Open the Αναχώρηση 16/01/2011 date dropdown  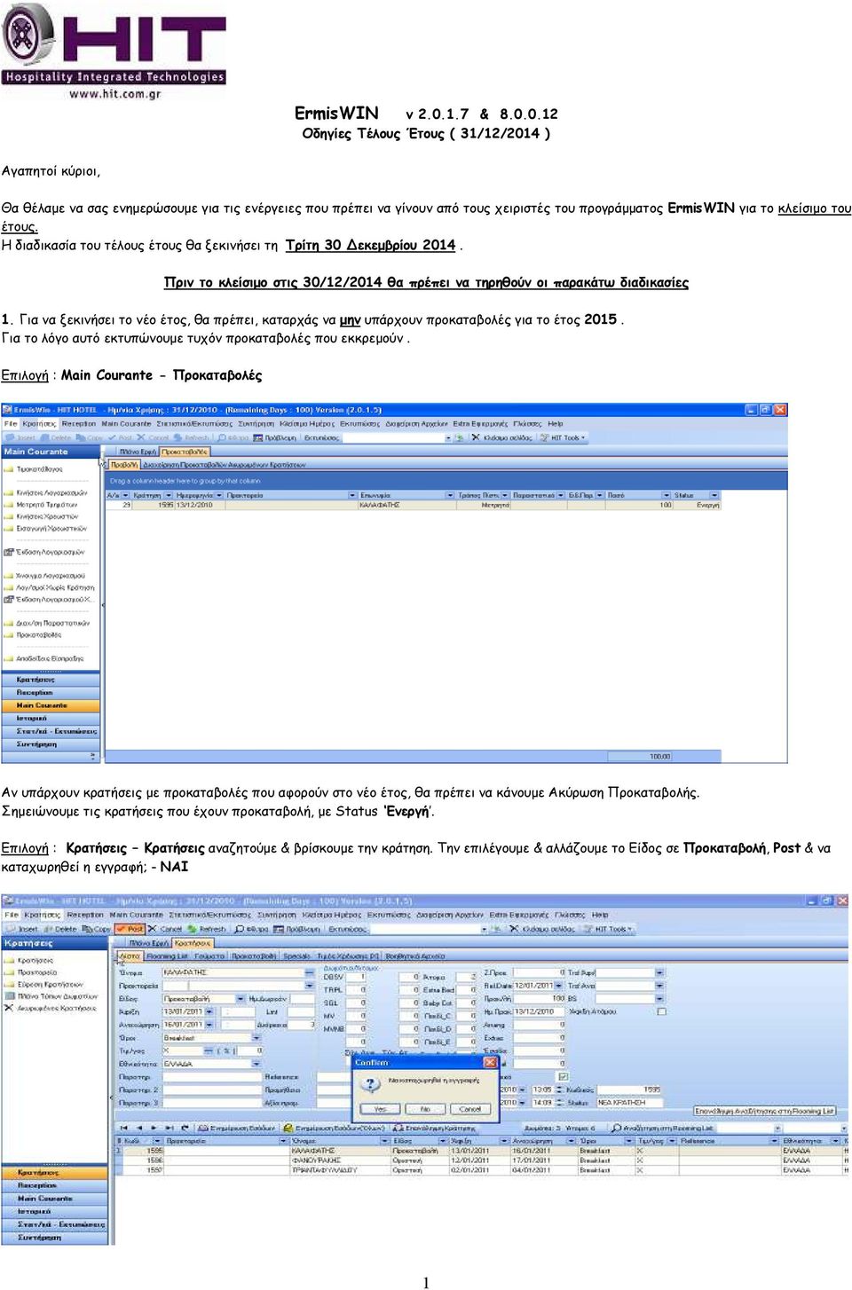(209, 1025)
